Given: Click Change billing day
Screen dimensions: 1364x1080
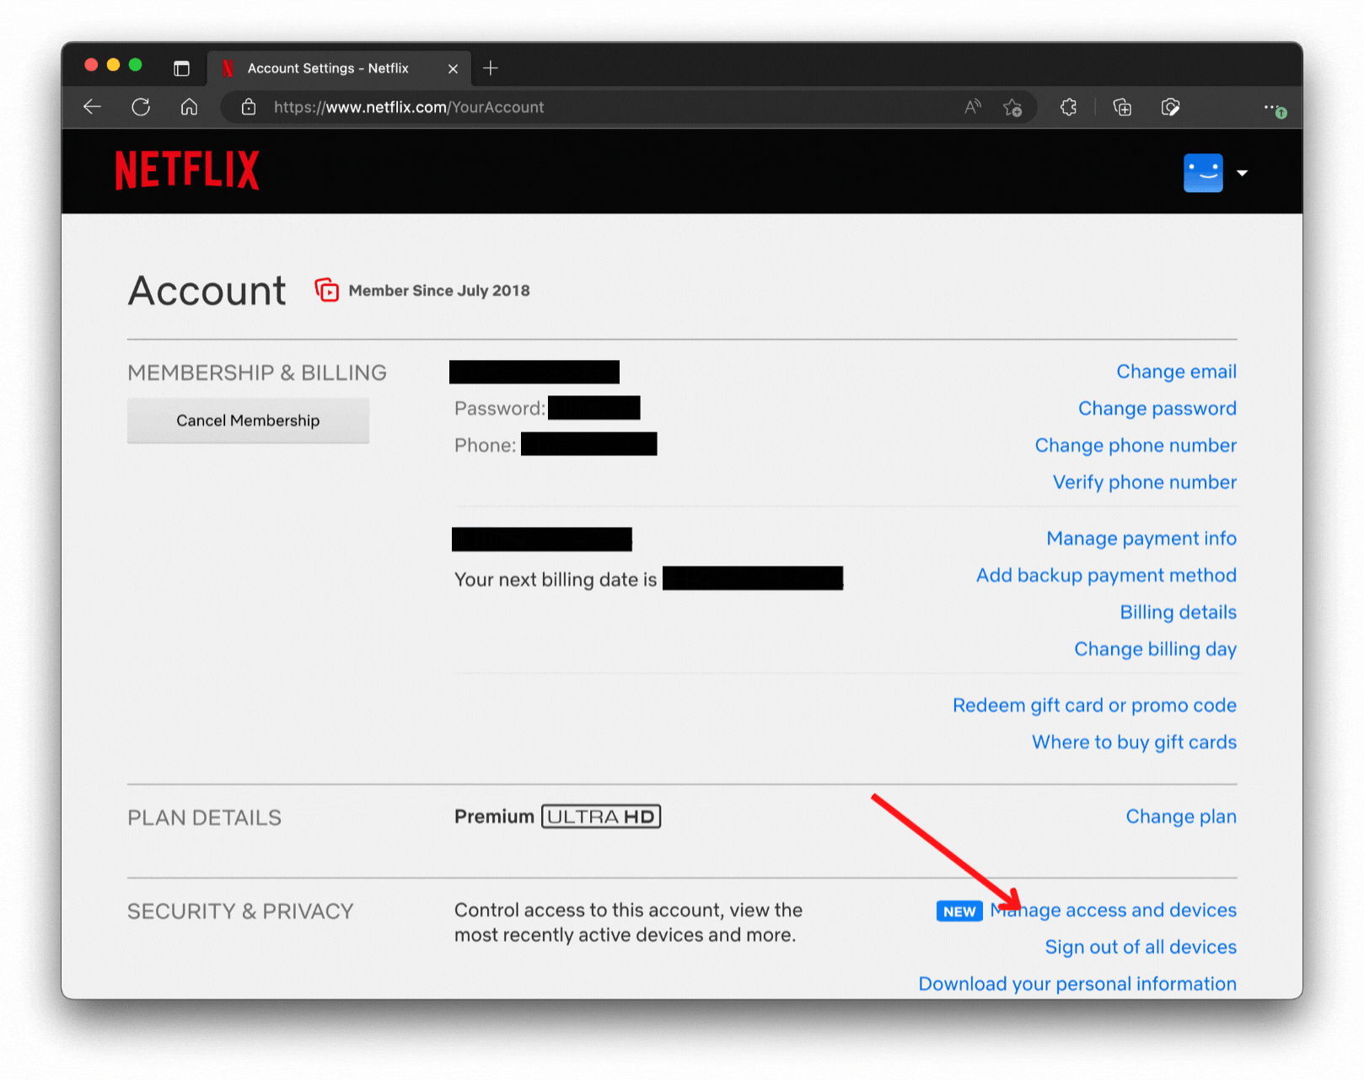Looking at the screenshot, I should 1155,649.
